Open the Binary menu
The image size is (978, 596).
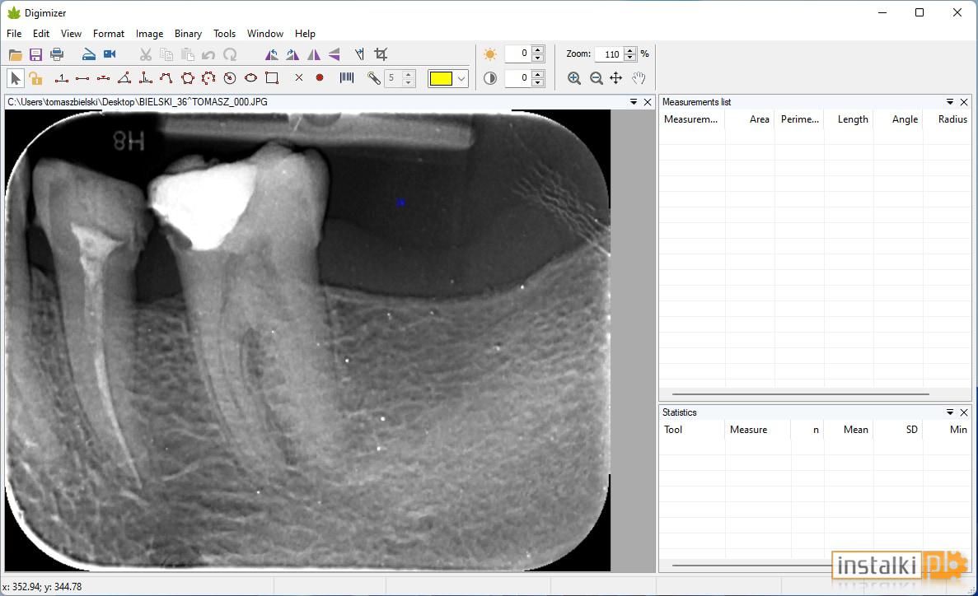(188, 34)
